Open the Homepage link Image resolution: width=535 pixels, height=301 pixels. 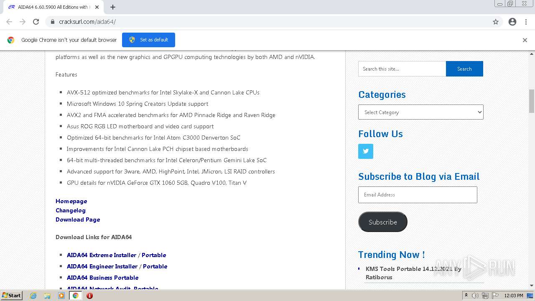coord(71,201)
